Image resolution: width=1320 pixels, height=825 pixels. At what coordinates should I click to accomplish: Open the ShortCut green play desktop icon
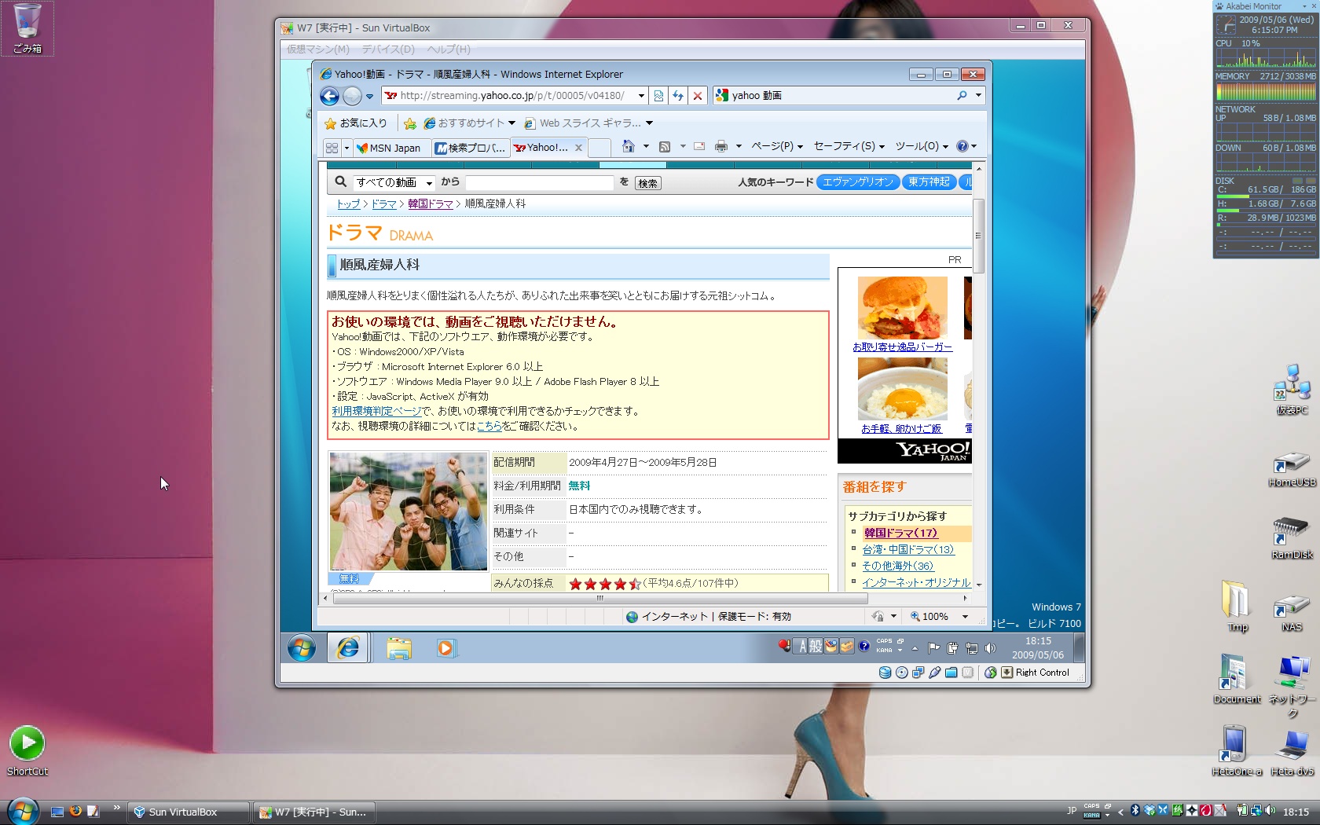pyautogui.click(x=27, y=750)
